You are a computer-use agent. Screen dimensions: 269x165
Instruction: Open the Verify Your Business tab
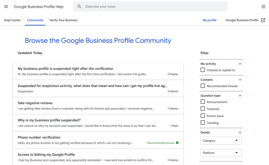64,20
